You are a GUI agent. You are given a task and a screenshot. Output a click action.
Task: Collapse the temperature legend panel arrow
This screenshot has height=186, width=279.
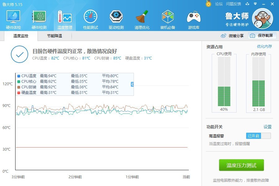point(132,84)
